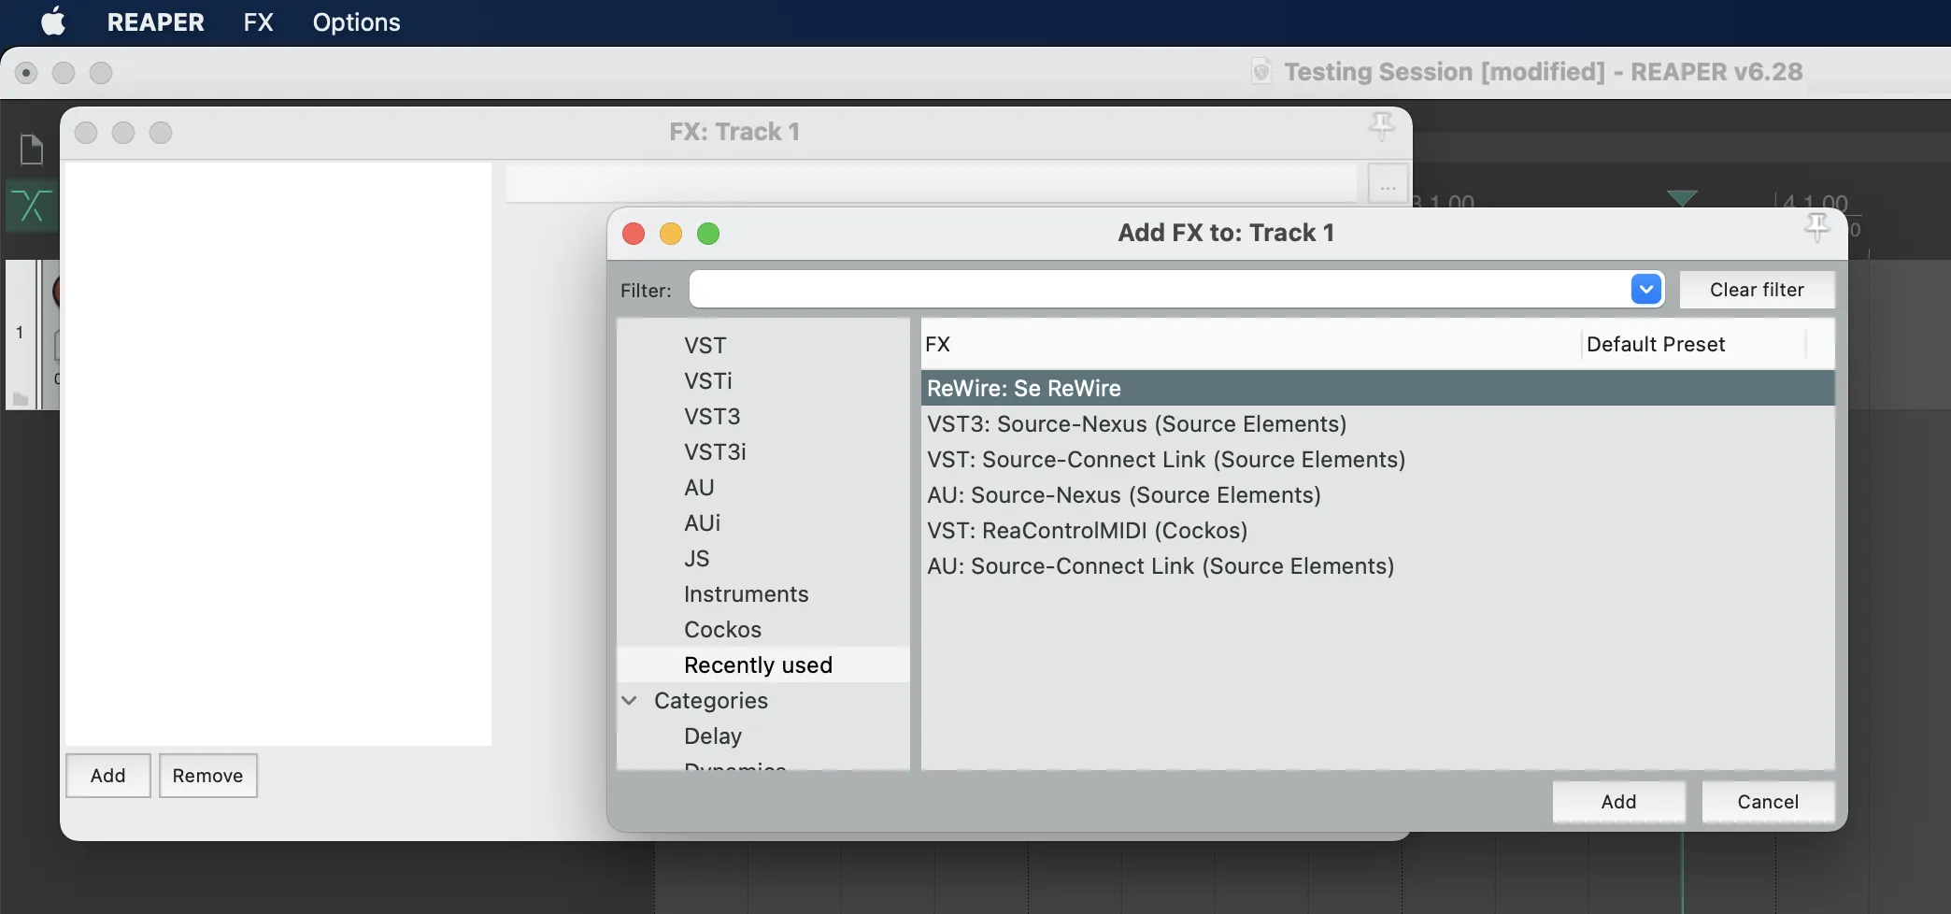Screen dimensions: 1951x914
Task: Select AU: Source-Connect Link plugin
Action: [x=1377, y=565]
